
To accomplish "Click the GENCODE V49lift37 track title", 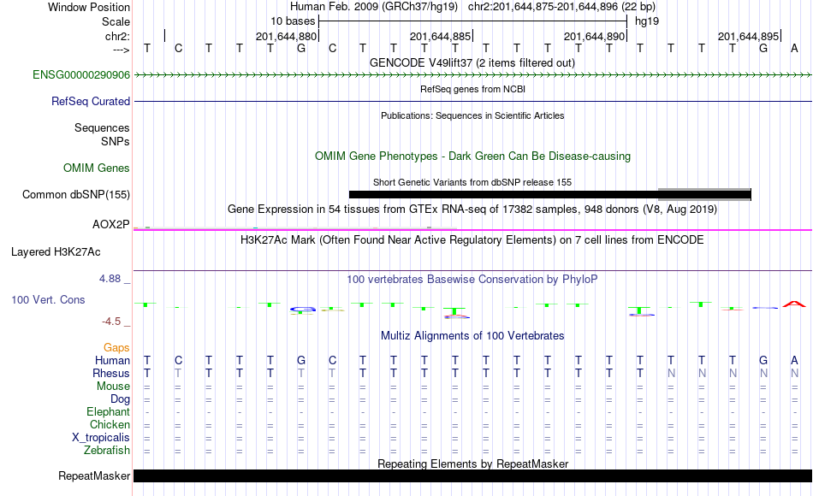I will tap(472, 62).
